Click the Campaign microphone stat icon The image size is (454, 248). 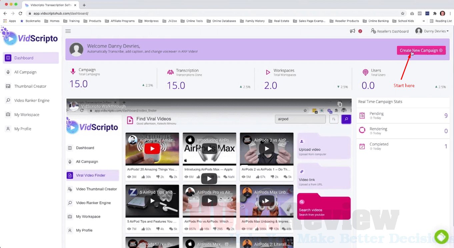click(73, 71)
